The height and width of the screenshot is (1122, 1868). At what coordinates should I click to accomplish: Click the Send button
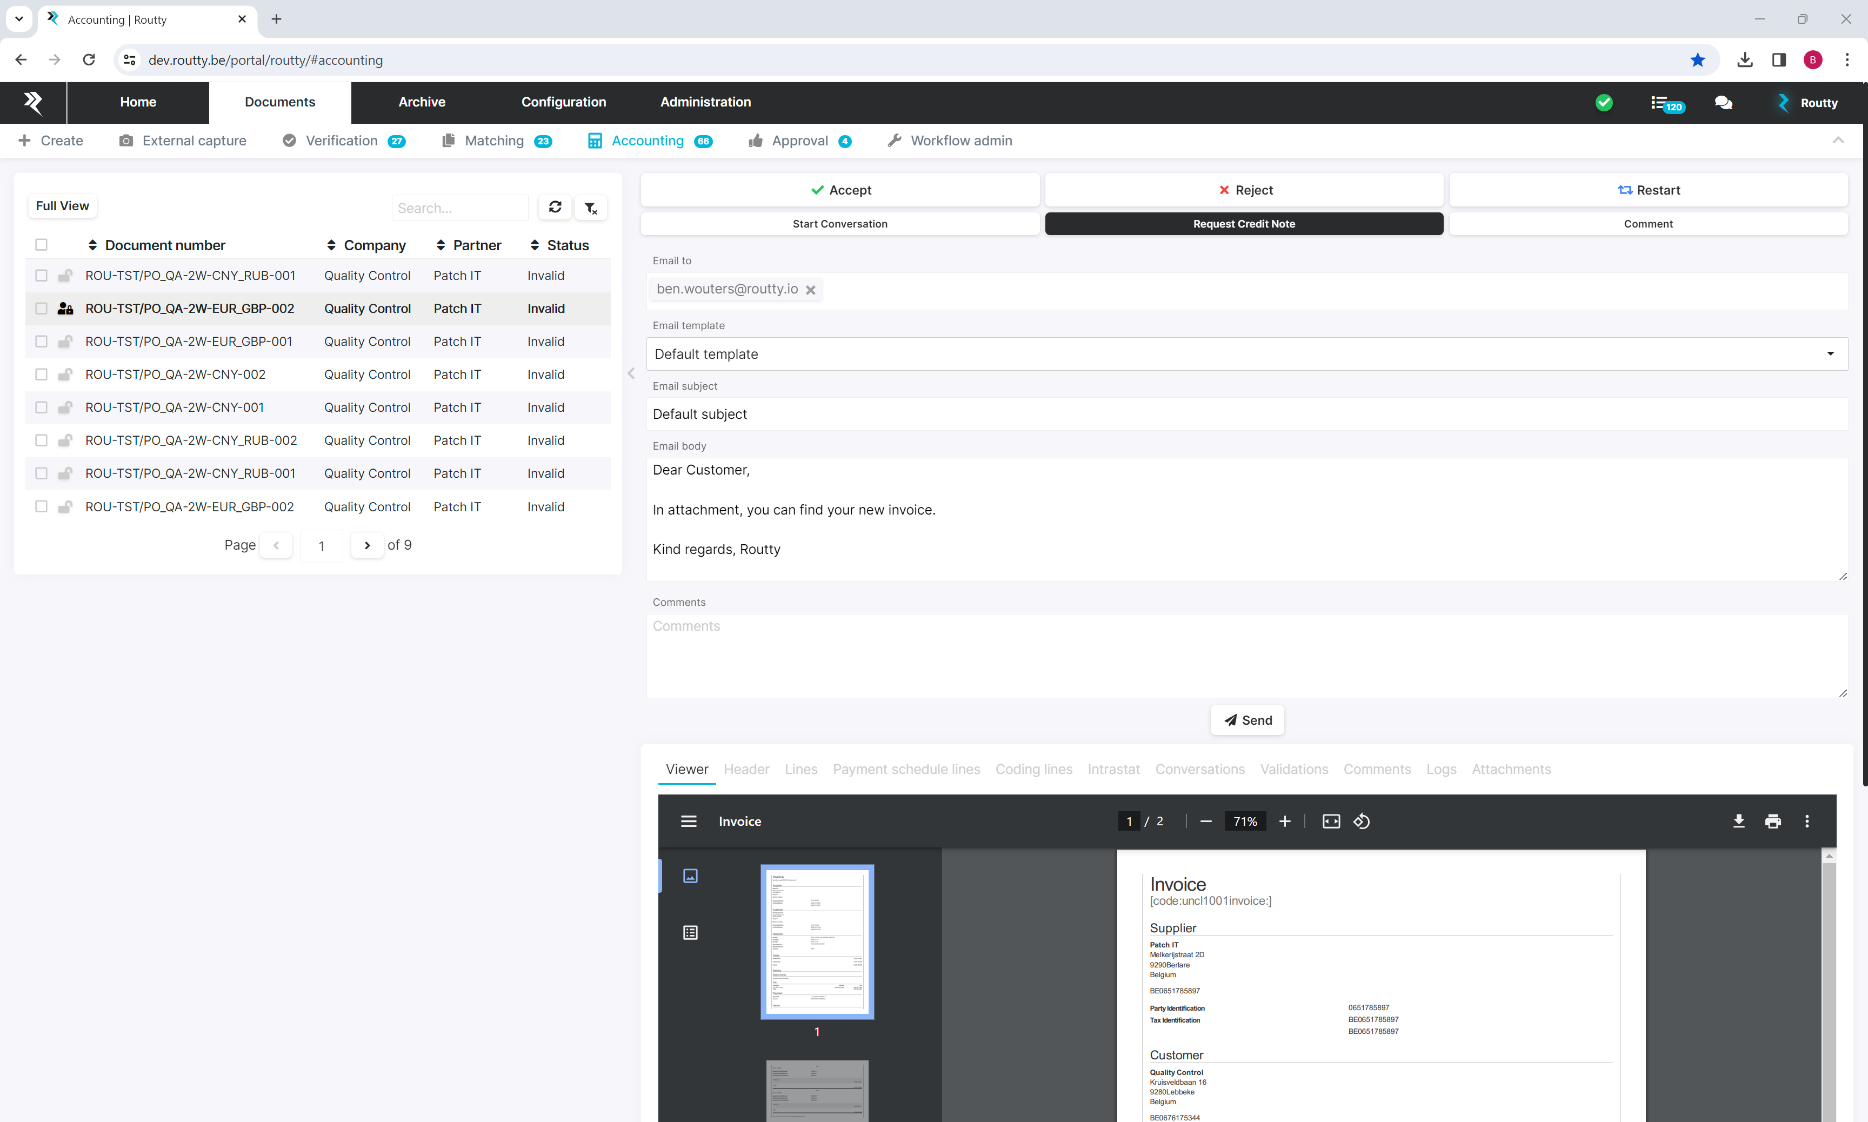point(1246,720)
